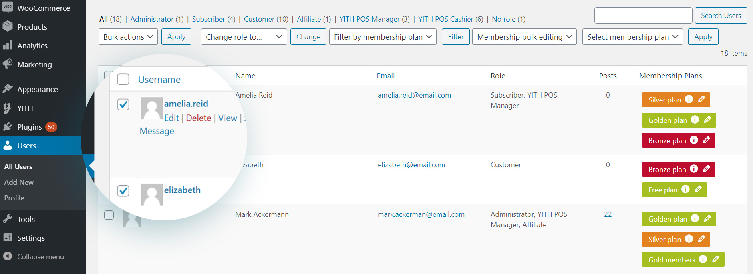The image size is (753, 274).
Task: Show the YITH POS Manager users
Action: (x=370, y=19)
